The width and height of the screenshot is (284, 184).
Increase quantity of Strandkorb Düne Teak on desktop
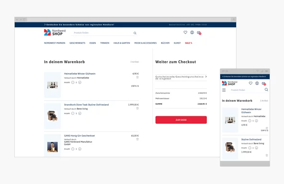pyautogui.click(x=80, y=113)
